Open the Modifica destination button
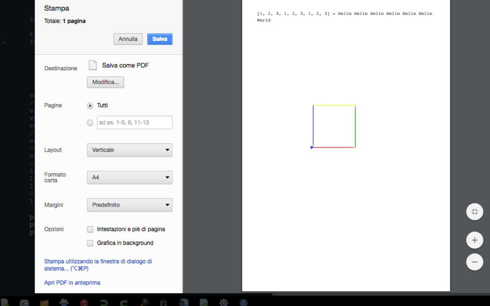The width and height of the screenshot is (490, 306). click(105, 82)
